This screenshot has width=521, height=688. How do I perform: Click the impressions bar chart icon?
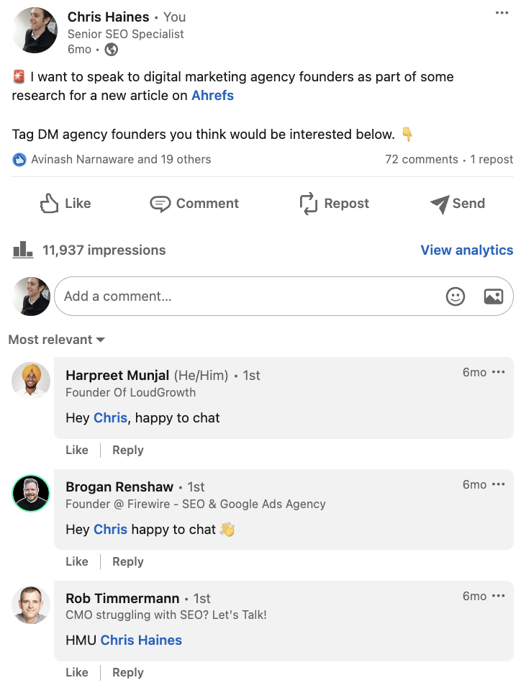click(x=22, y=250)
